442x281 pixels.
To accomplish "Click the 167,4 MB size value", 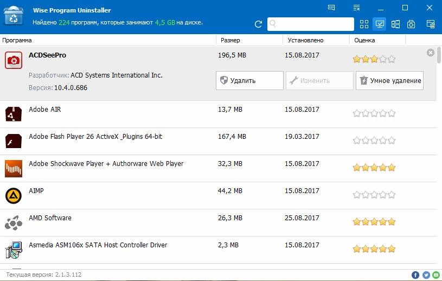I will coord(232,137).
